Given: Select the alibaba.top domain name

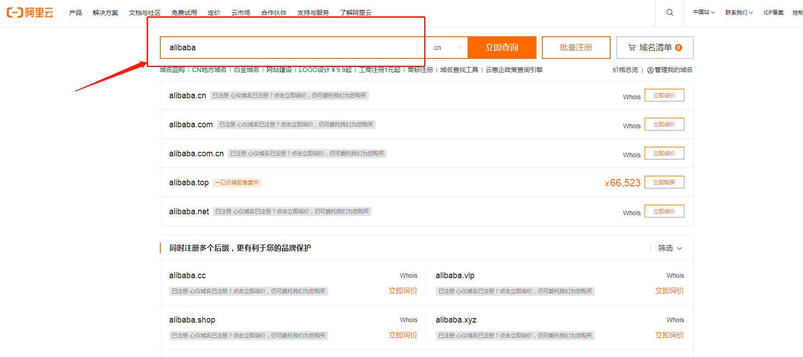Looking at the screenshot, I should (x=189, y=183).
